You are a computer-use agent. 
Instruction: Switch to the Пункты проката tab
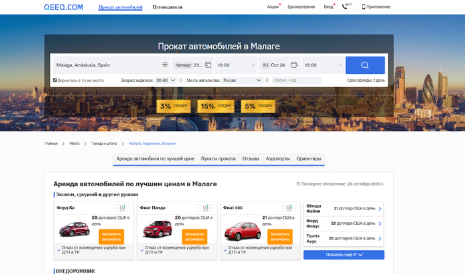point(218,159)
